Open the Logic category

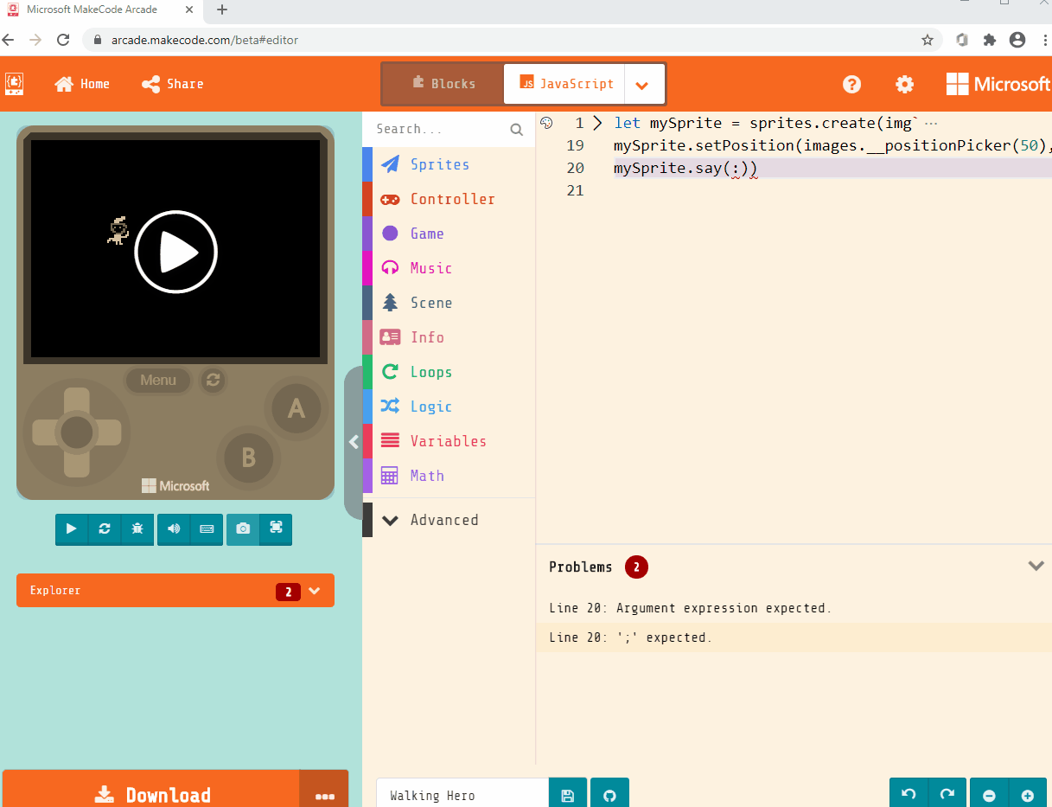tap(449, 407)
